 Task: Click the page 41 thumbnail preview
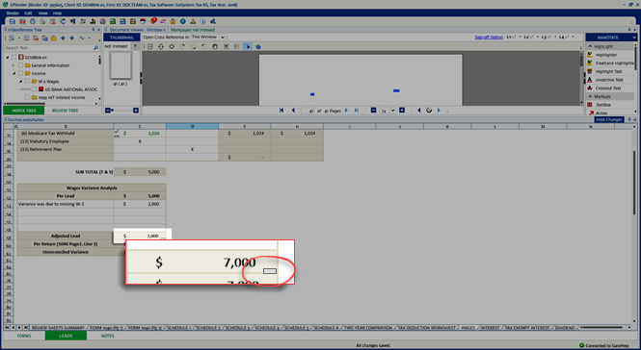(x=120, y=65)
